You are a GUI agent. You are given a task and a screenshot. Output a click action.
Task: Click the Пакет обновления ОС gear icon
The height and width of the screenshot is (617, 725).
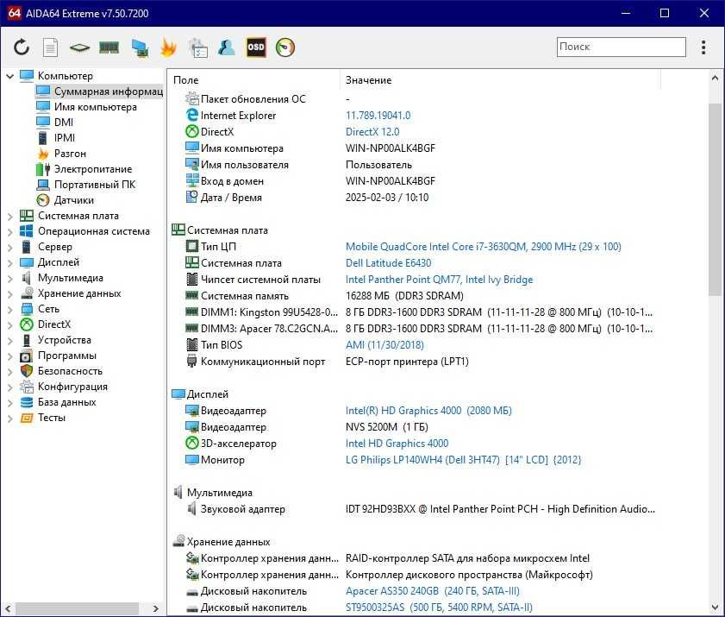coord(192,98)
